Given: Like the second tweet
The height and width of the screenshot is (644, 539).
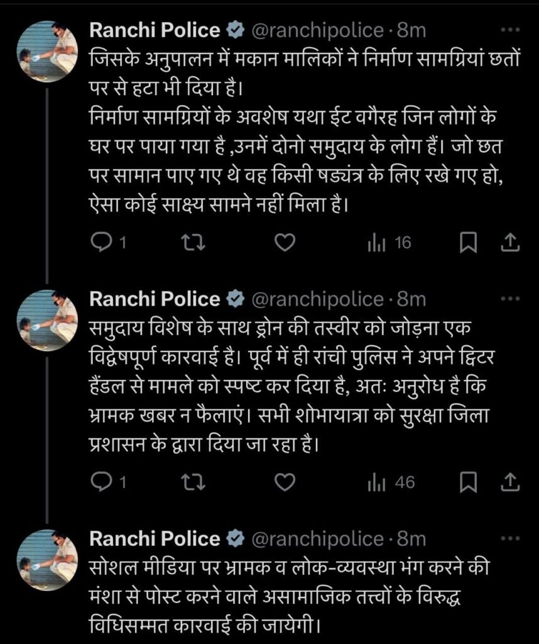Looking at the screenshot, I should click(x=287, y=480).
